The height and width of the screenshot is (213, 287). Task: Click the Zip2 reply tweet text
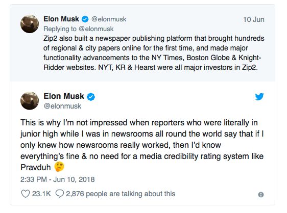click(154, 53)
